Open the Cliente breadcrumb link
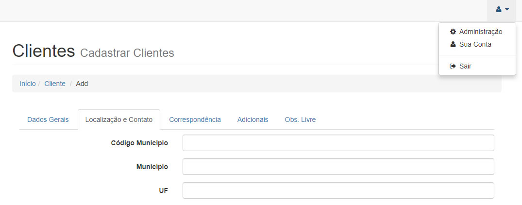522x205 pixels. [x=55, y=84]
